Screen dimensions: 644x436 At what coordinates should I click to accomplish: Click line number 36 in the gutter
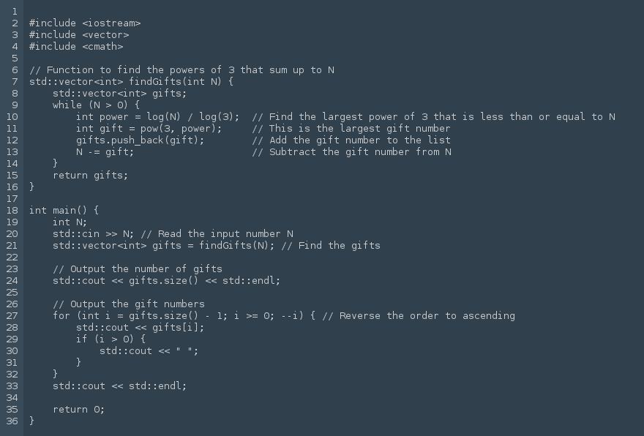point(12,421)
